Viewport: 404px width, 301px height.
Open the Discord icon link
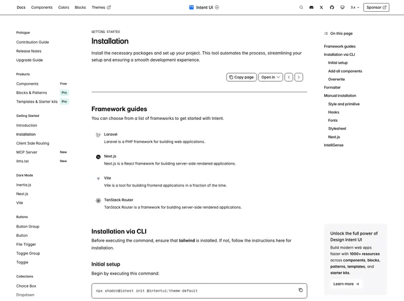(x=311, y=8)
